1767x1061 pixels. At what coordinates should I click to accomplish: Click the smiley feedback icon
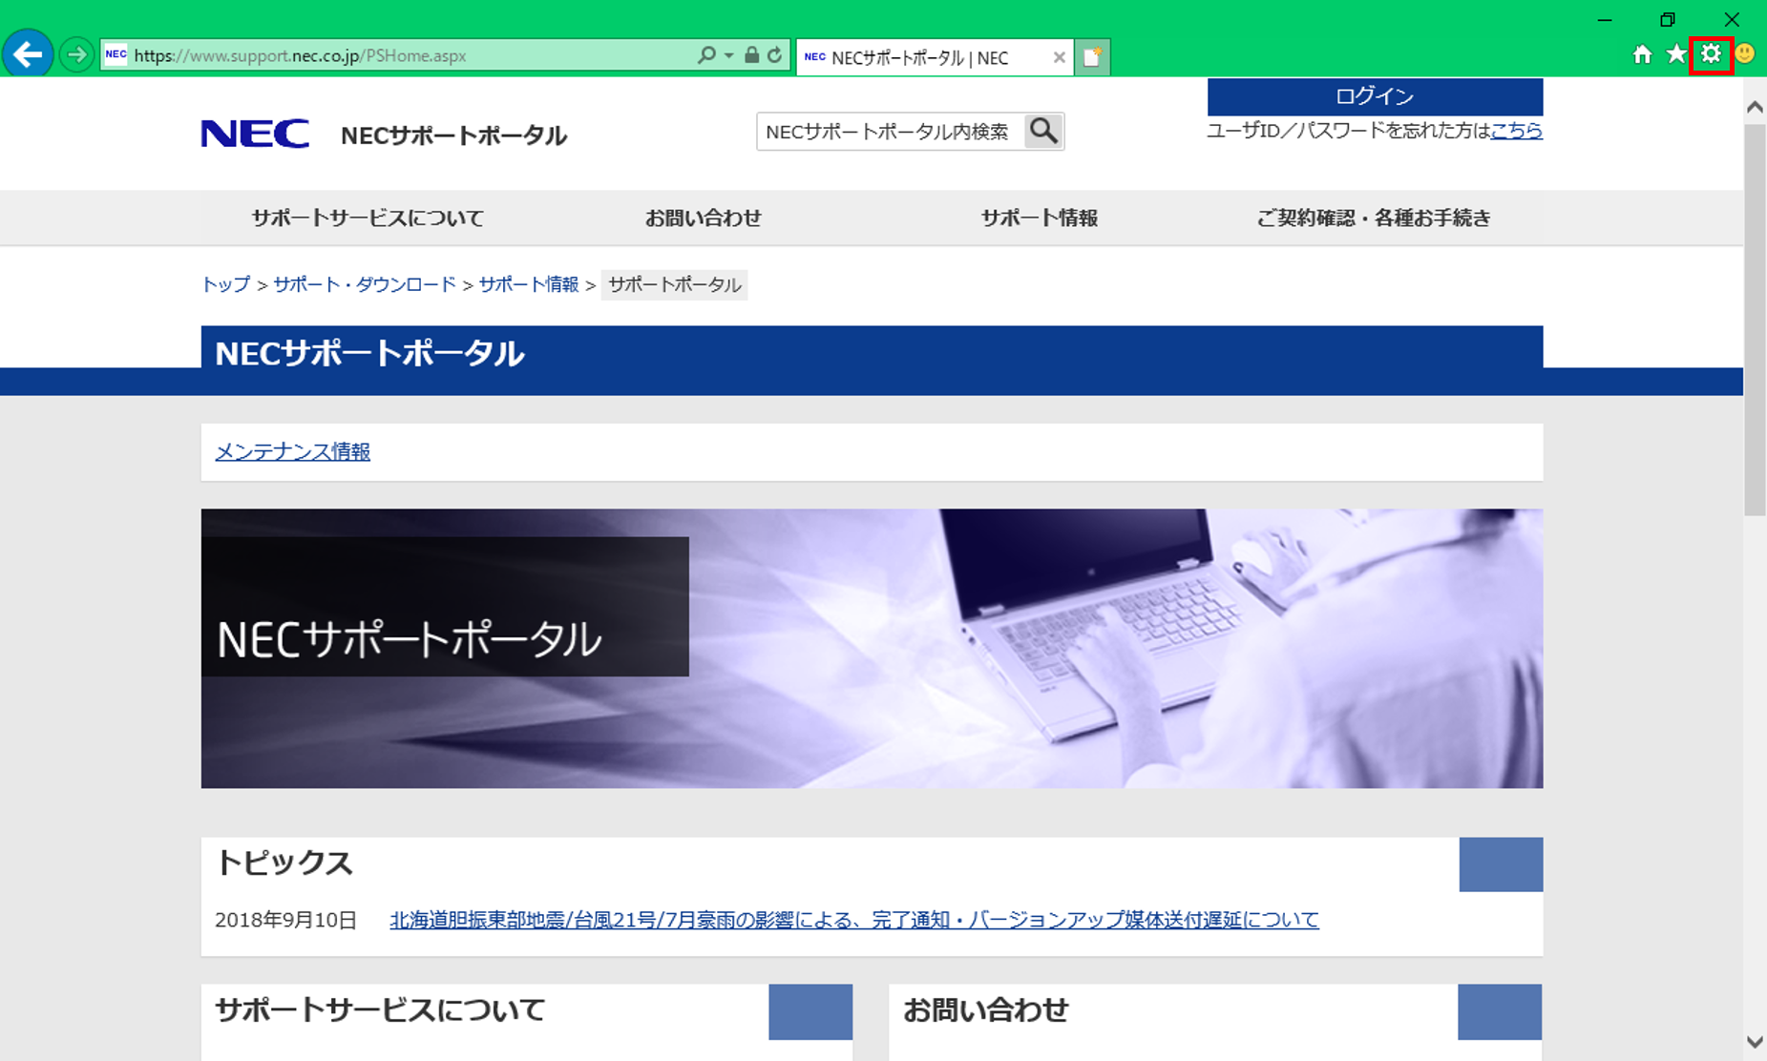(x=1745, y=53)
